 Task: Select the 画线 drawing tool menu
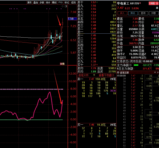point(54,2)
